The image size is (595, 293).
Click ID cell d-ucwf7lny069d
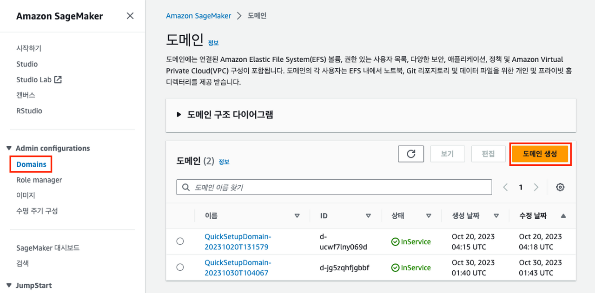coord(343,241)
